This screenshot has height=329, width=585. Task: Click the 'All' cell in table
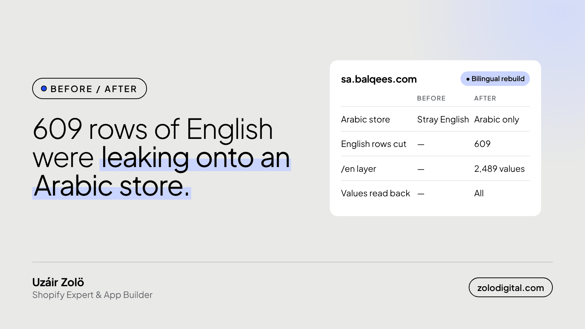(479, 193)
